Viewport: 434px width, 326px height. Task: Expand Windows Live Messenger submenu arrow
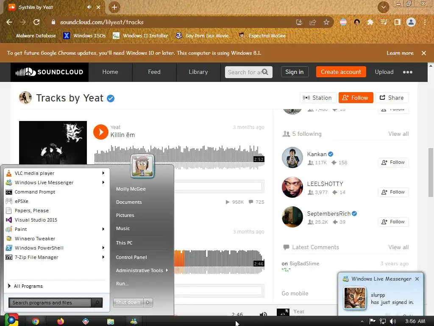103,183
